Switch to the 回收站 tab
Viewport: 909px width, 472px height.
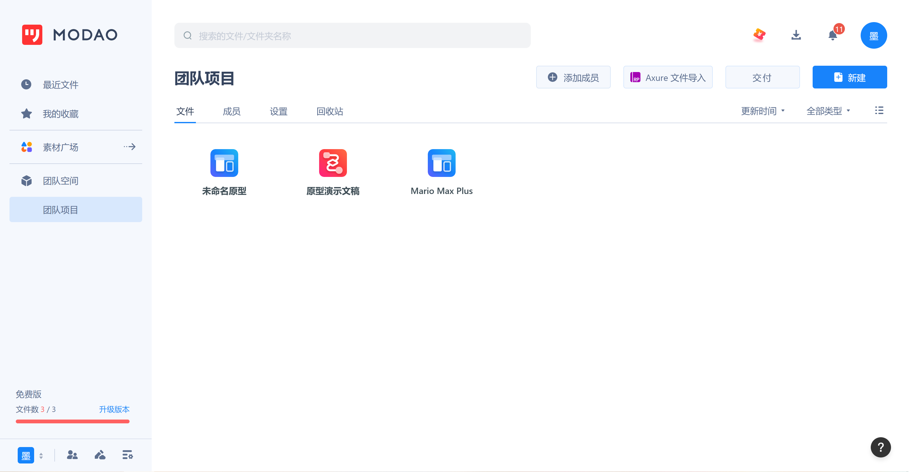(x=330, y=112)
